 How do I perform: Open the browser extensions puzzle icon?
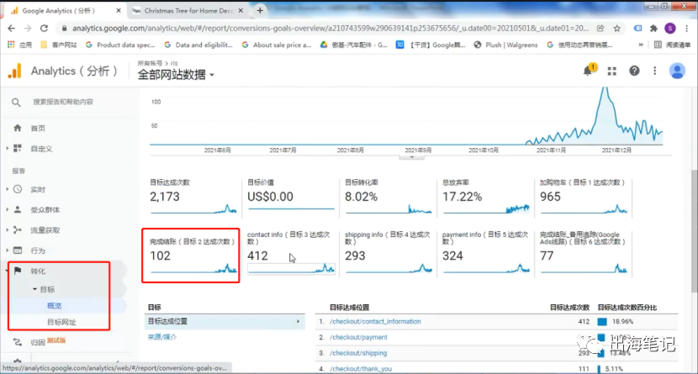(x=653, y=28)
